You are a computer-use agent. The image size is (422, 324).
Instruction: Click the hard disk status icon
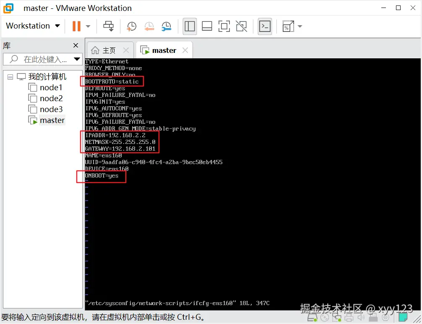[312, 318]
